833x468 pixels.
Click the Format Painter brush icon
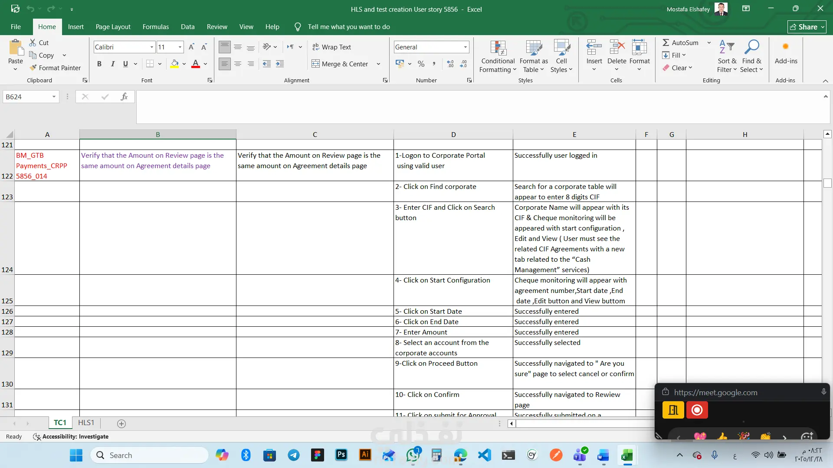(x=33, y=68)
